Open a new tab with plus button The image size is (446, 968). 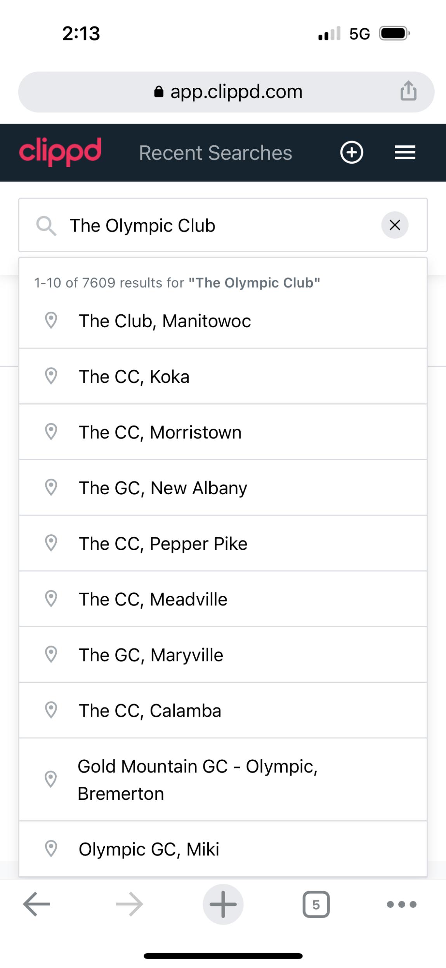click(x=223, y=904)
